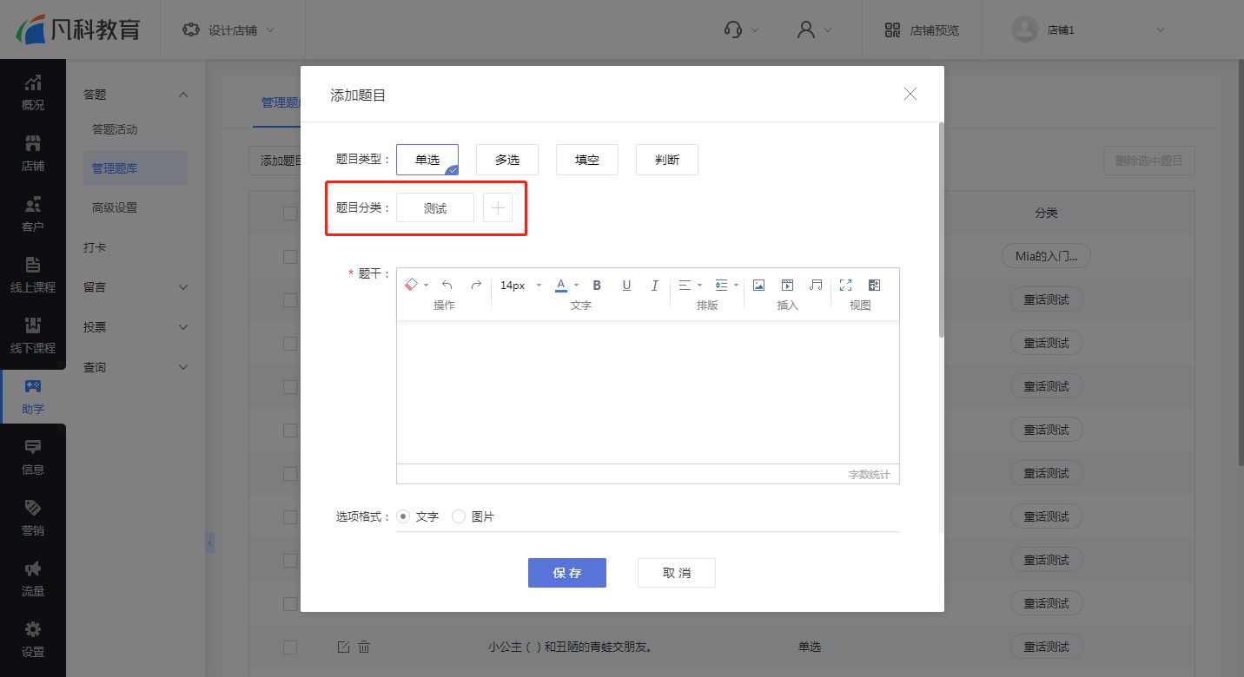Viewport: 1244px width, 677px height.
Task: Insert an image into question stem
Action: click(x=758, y=285)
